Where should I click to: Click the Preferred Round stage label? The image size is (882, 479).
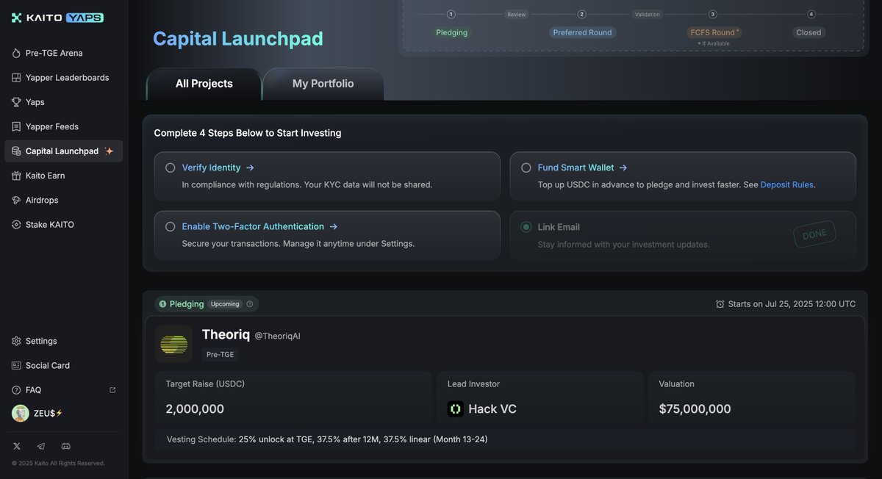(x=582, y=32)
